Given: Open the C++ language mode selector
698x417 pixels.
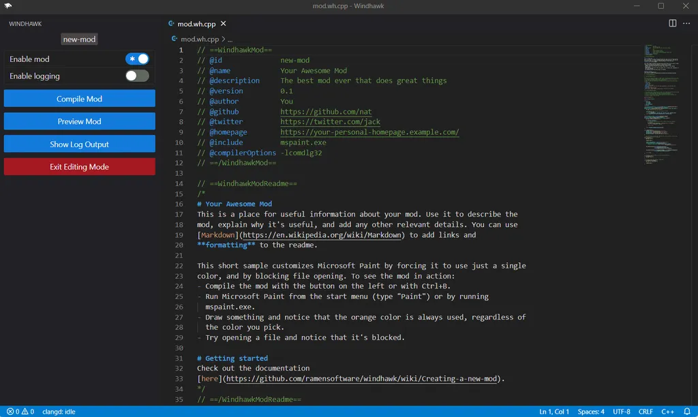Looking at the screenshot, I should coord(667,412).
